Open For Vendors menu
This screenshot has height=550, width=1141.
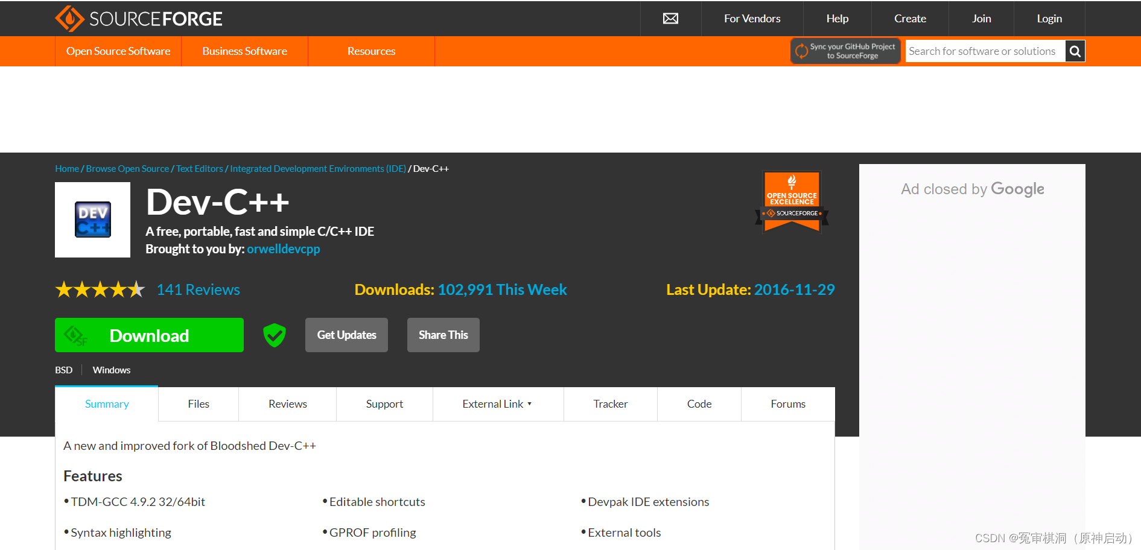752,19
